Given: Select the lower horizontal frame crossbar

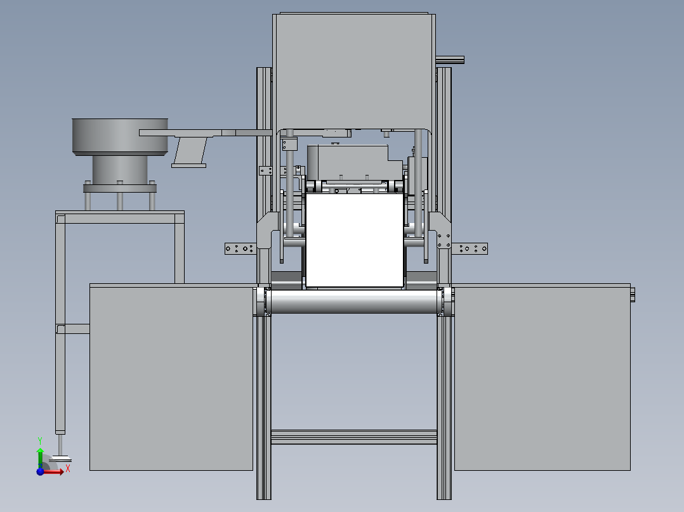Looking at the screenshot, I should pos(354,437).
